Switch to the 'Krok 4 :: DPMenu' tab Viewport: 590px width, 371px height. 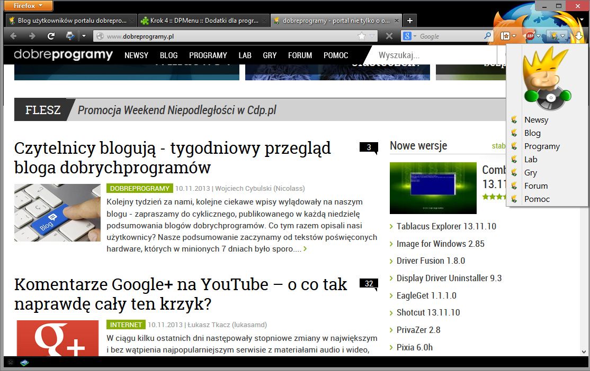[x=203, y=21]
